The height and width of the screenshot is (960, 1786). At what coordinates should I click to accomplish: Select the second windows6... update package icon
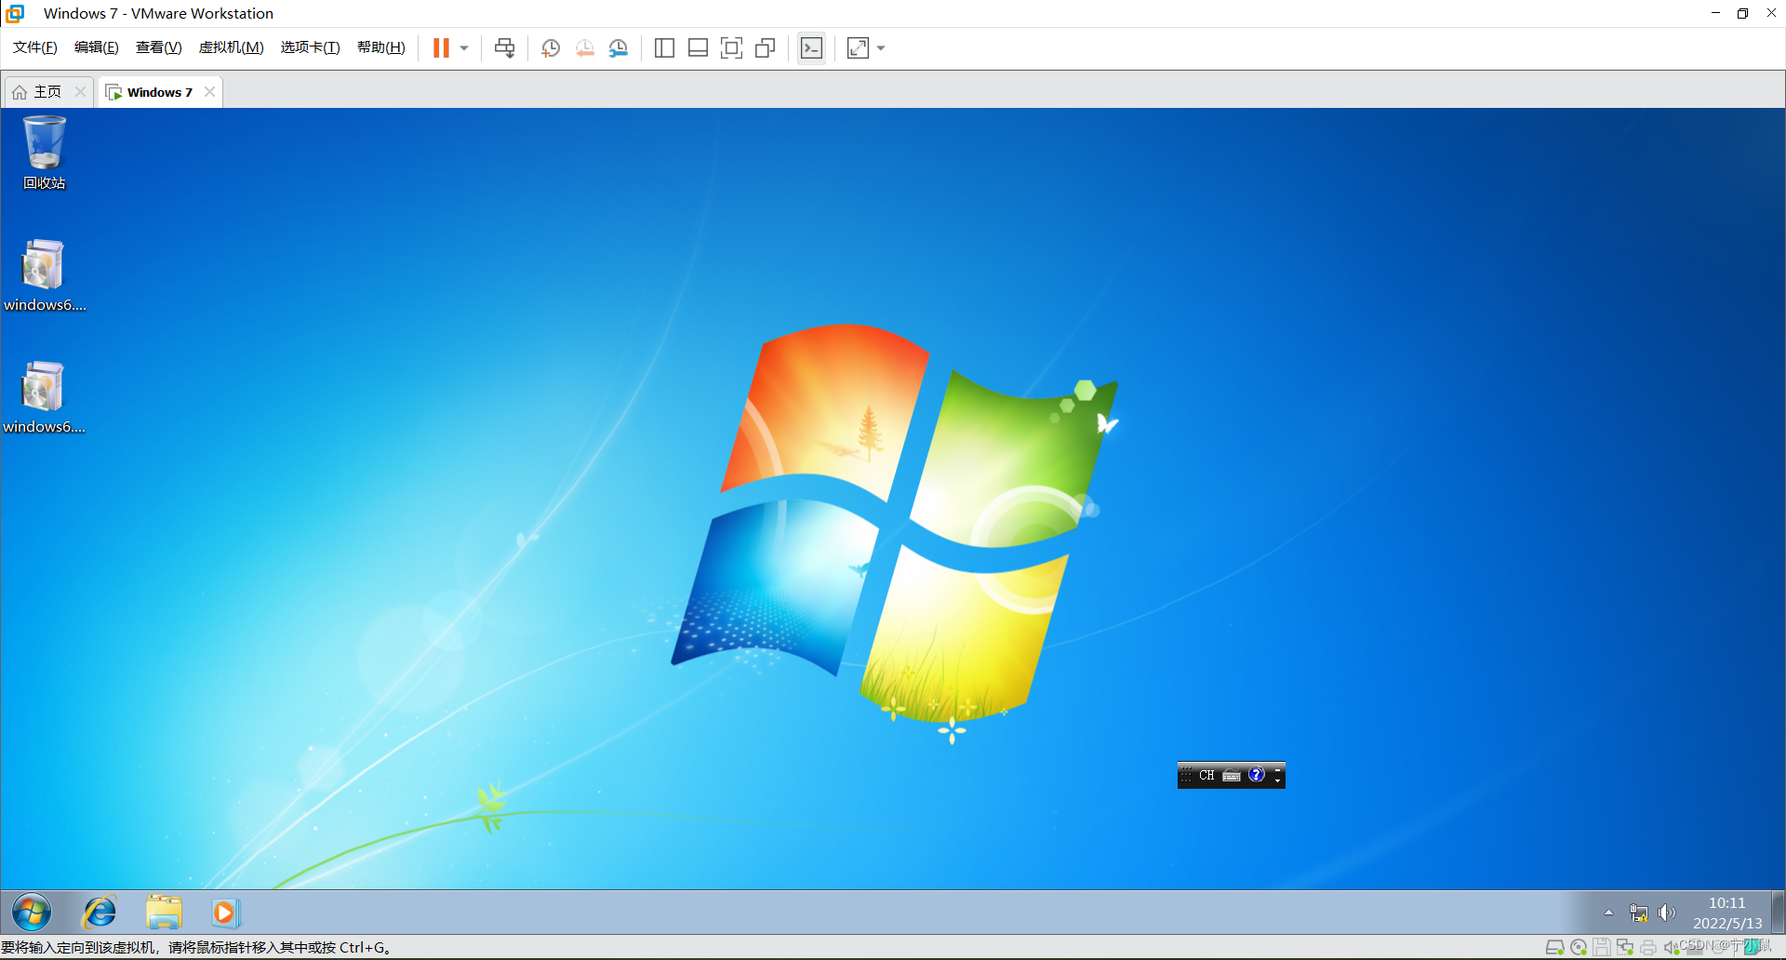pos(45,397)
